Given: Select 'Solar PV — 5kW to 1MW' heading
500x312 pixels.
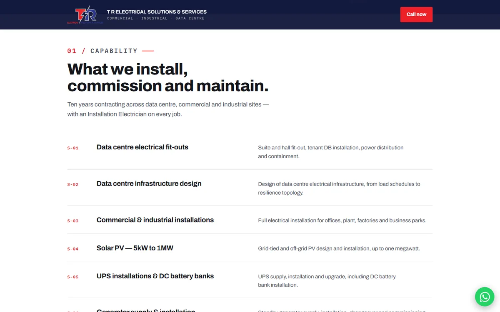Looking at the screenshot, I should [135, 248].
